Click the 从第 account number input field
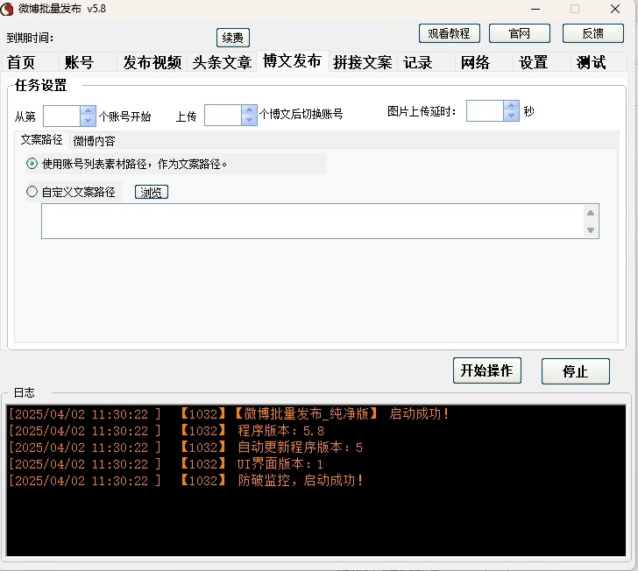 click(x=62, y=116)
